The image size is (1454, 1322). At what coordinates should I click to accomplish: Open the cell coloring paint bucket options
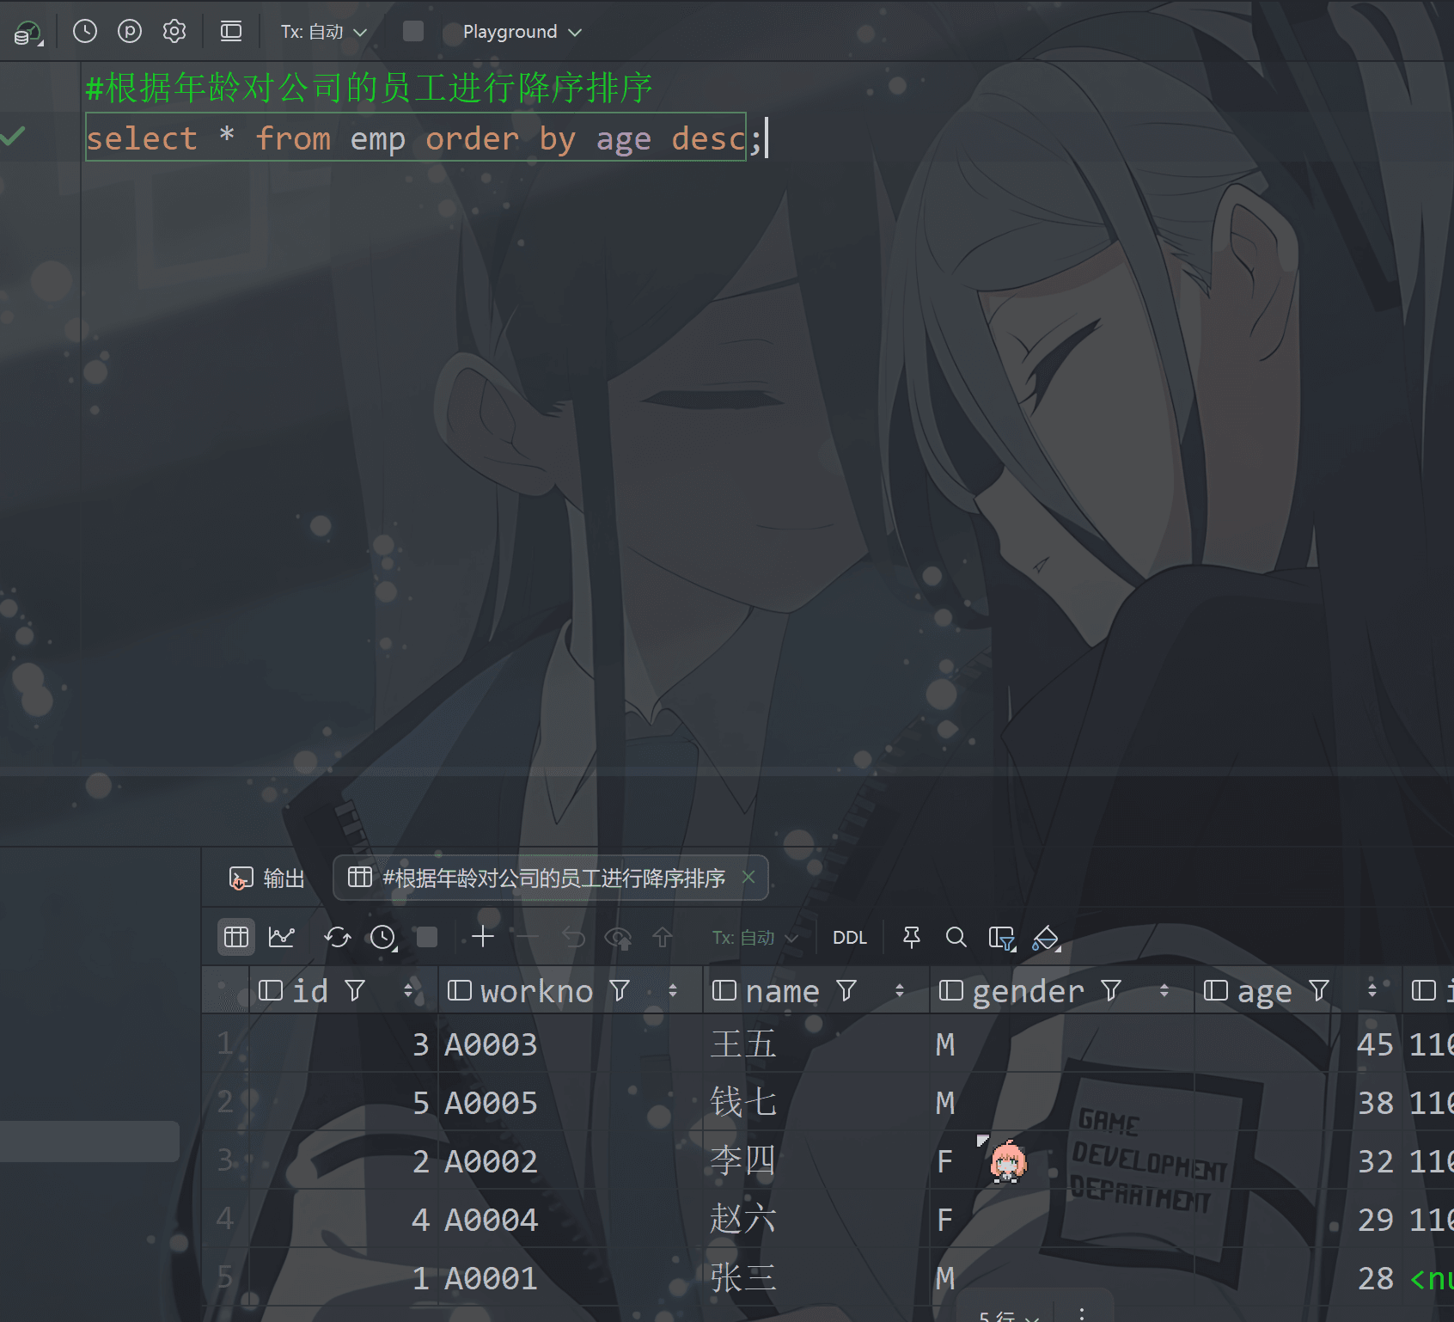point(1046,938)
